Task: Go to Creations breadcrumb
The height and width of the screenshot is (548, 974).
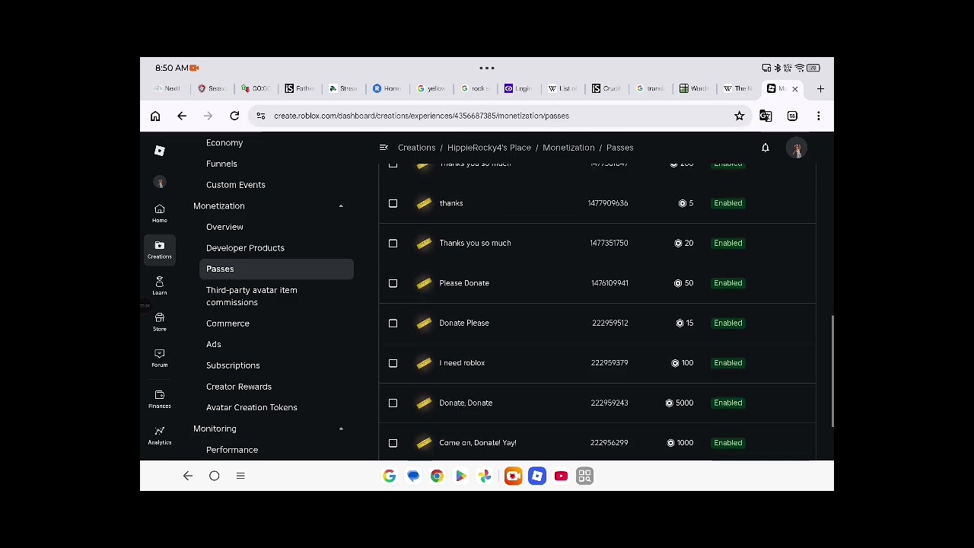Action: click(416, 148)
